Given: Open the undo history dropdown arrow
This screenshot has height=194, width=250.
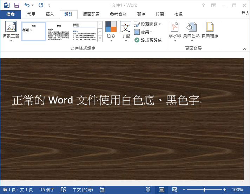Looking at the screenshot, I should click(33, 5).
